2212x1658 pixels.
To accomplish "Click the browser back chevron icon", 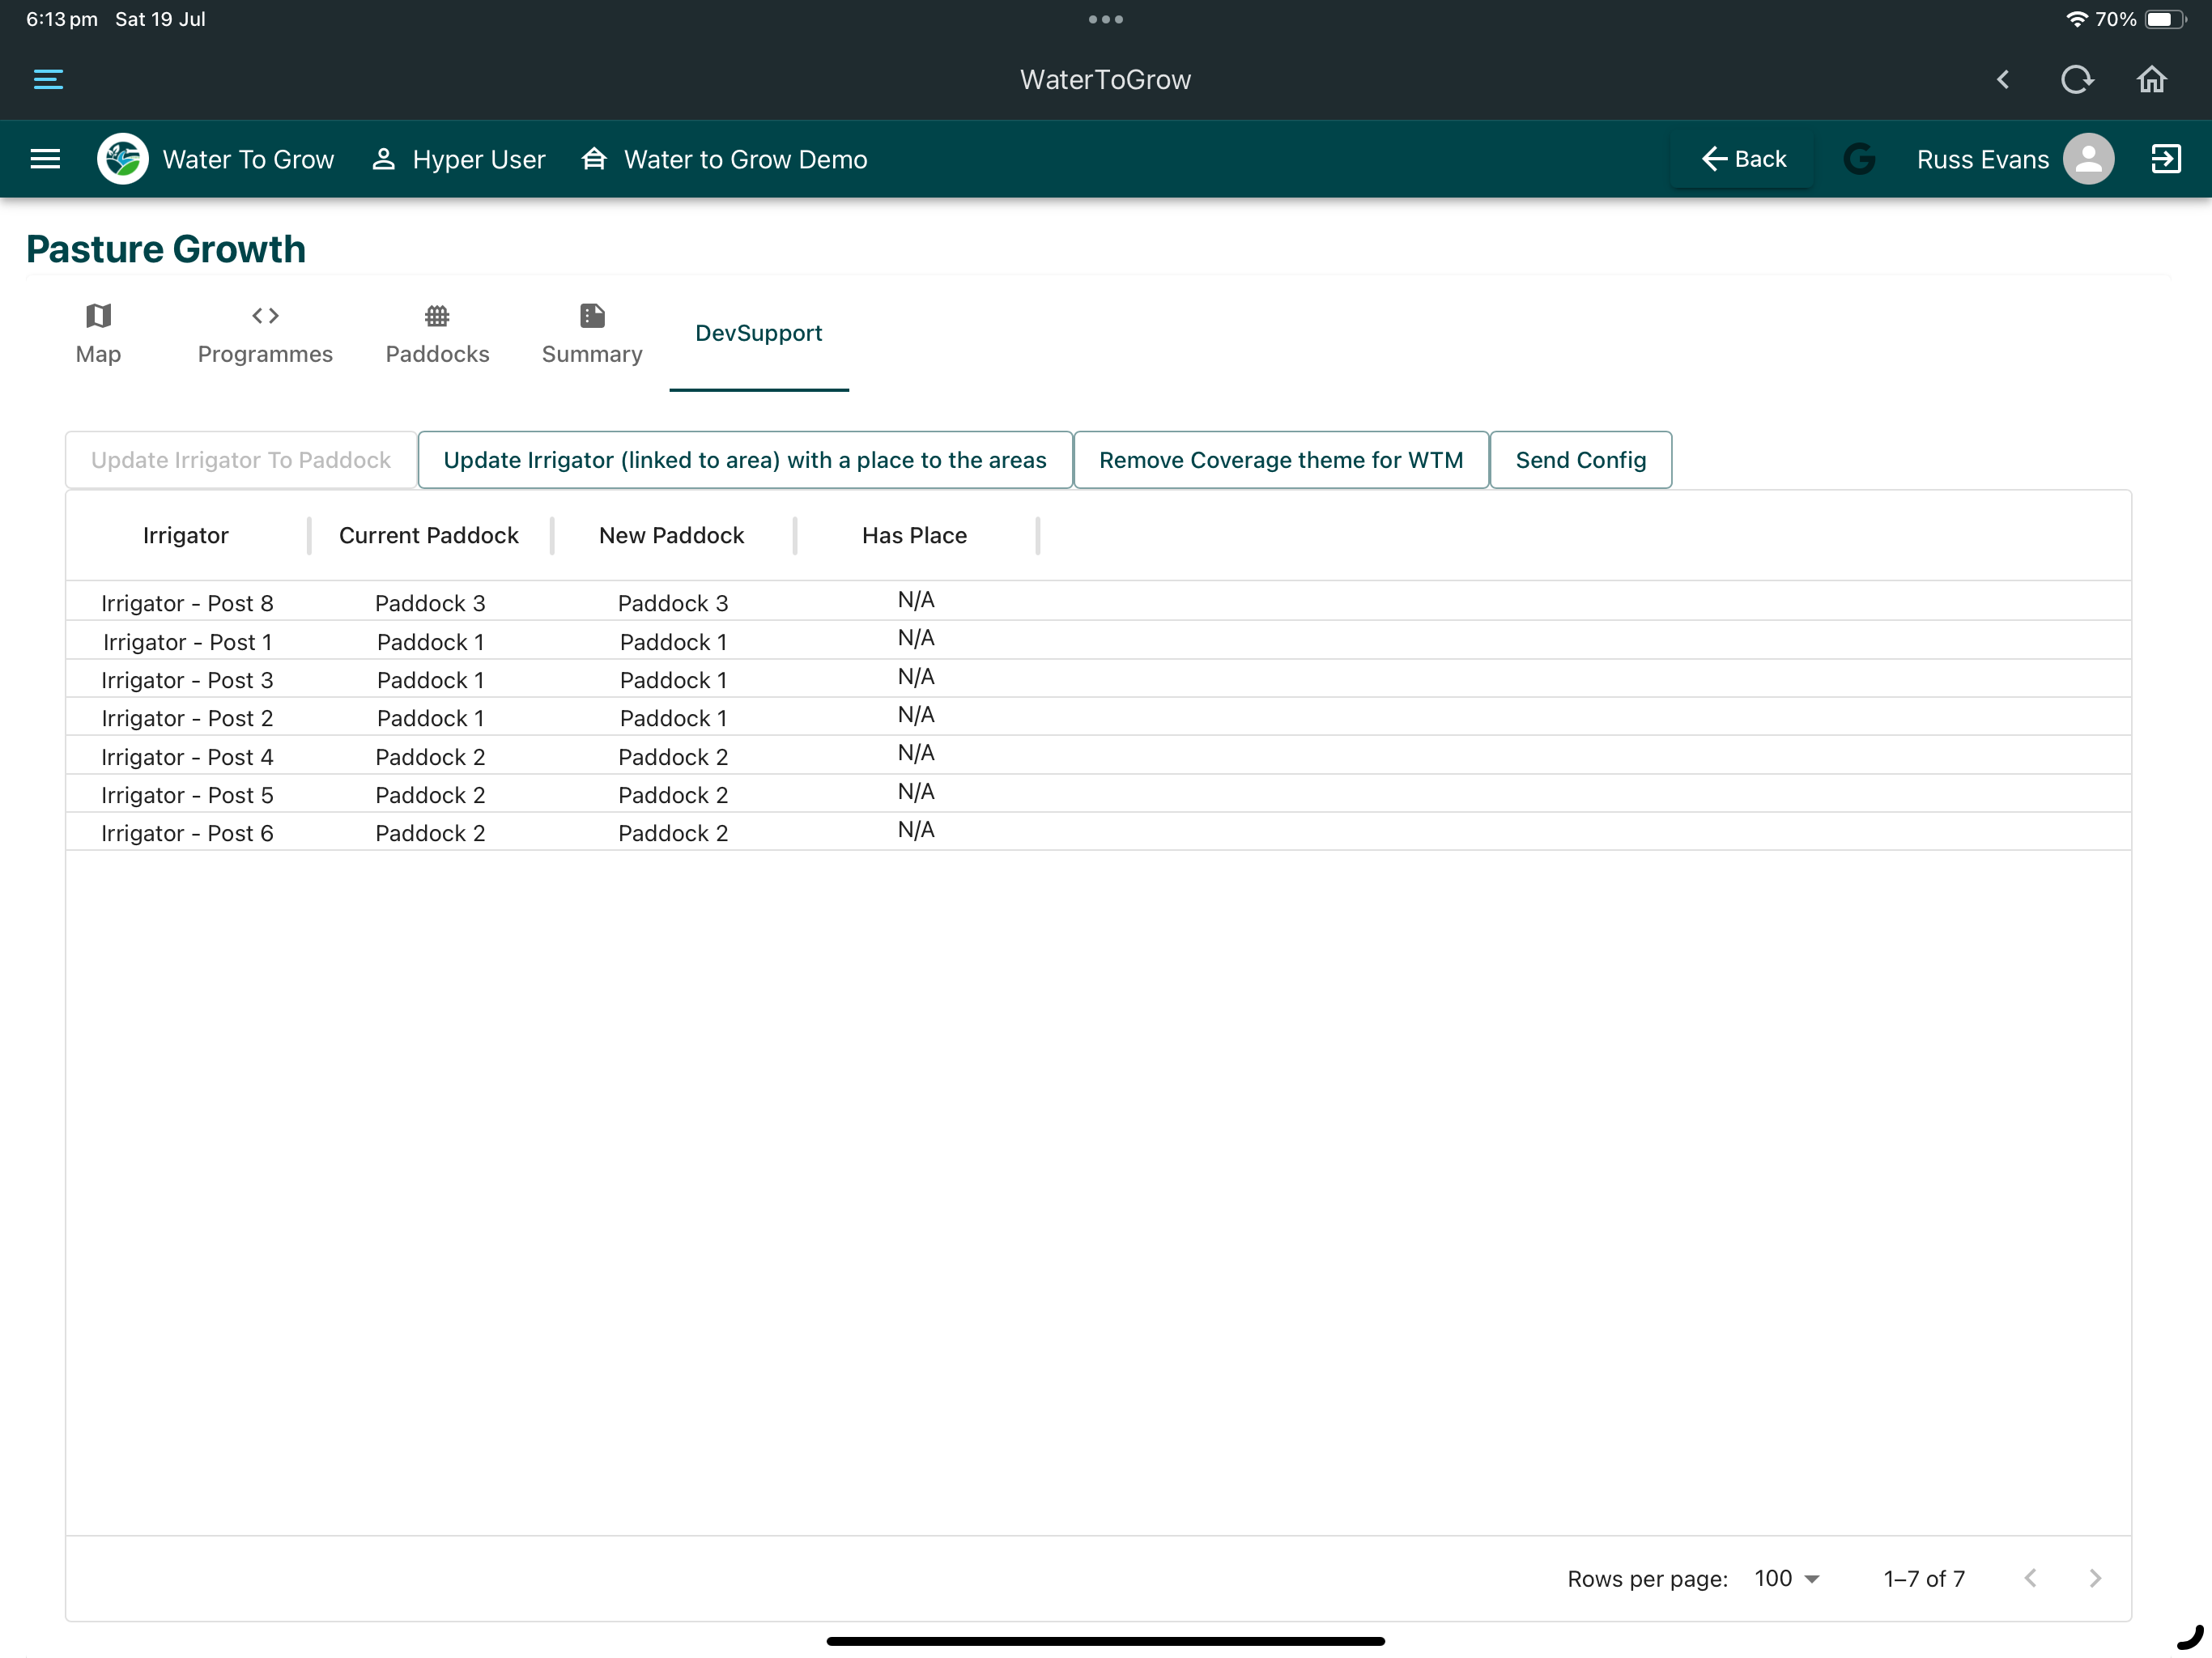I will tap(2003, 79).
